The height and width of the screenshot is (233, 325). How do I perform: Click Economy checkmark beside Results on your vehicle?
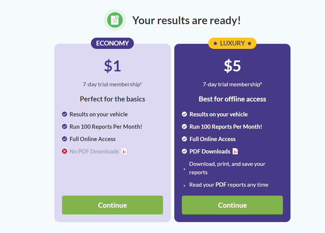pos(65,114)
